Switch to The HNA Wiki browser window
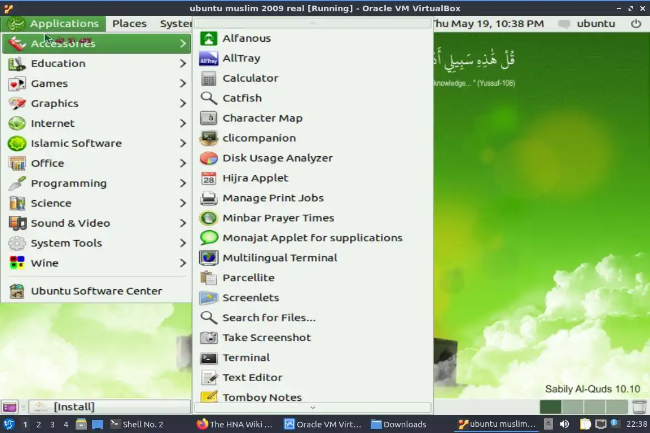This screenshot has width=650, height=433. [x=235, y=425]
